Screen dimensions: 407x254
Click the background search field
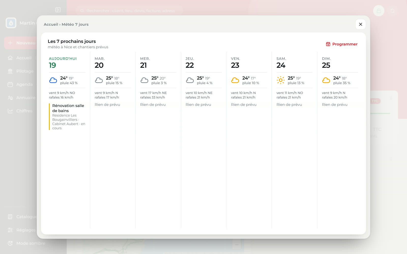tap(129, 11)
